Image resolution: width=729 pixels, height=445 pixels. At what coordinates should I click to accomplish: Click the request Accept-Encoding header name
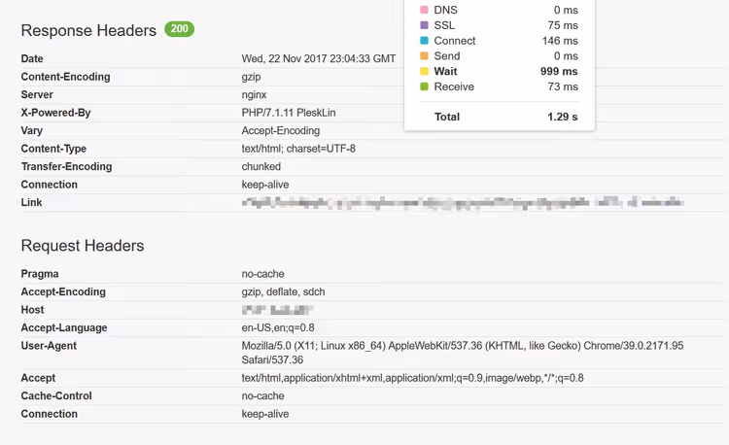(x=63, y=291)
